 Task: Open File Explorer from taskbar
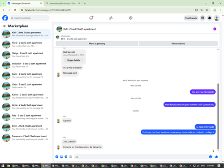click(x=9, y=166)
